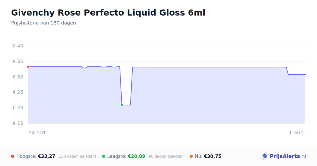Screen dimensions: 317x166
Task: Click the product title Givenchy Rose Perfecto
Action: (x=108, y=12)
